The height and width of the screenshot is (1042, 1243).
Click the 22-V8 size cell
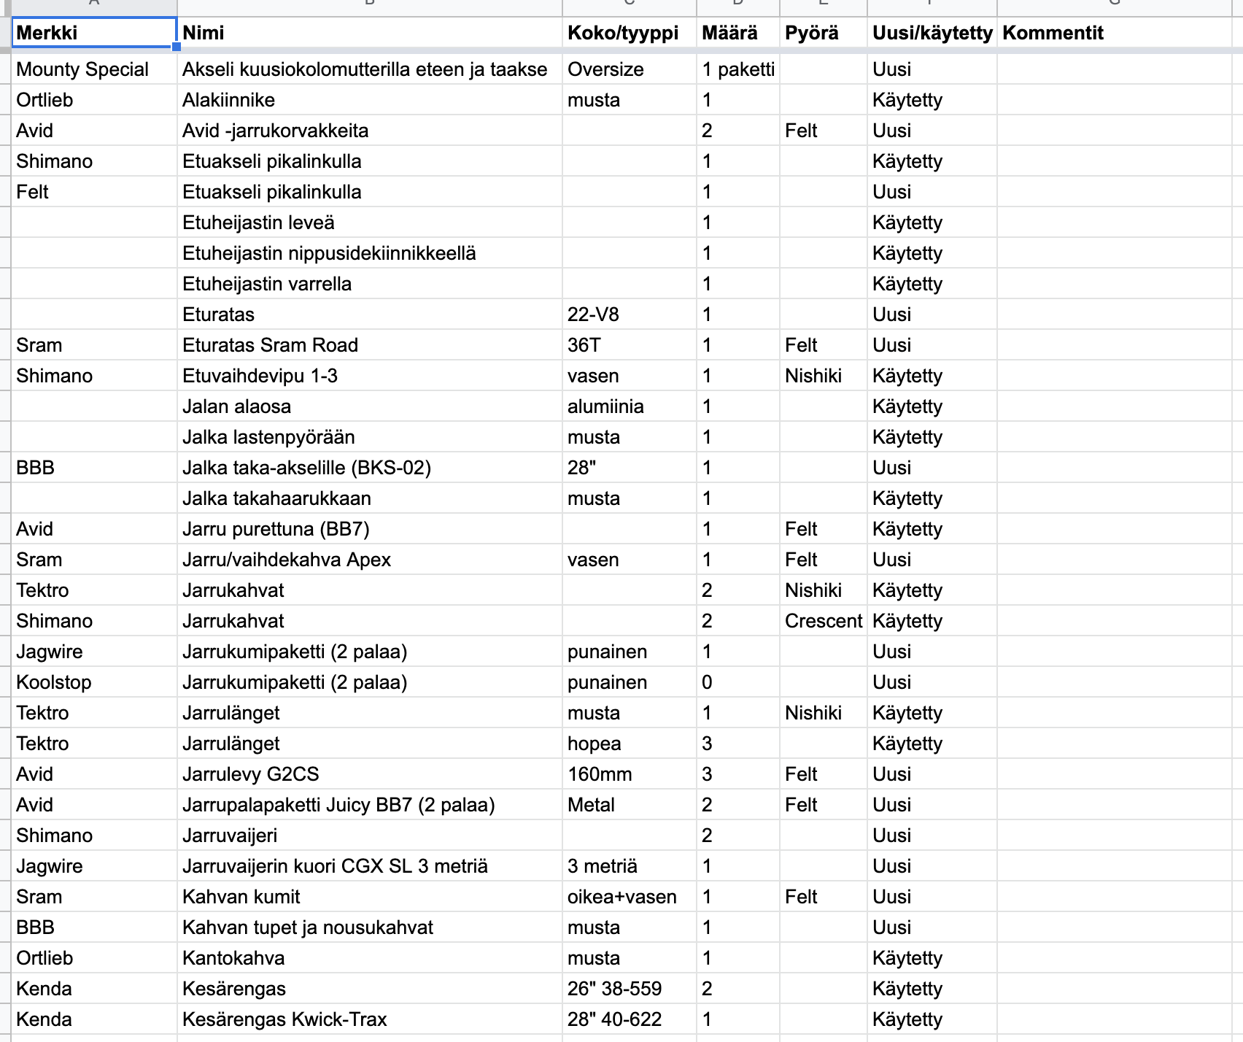click(630, 314)
